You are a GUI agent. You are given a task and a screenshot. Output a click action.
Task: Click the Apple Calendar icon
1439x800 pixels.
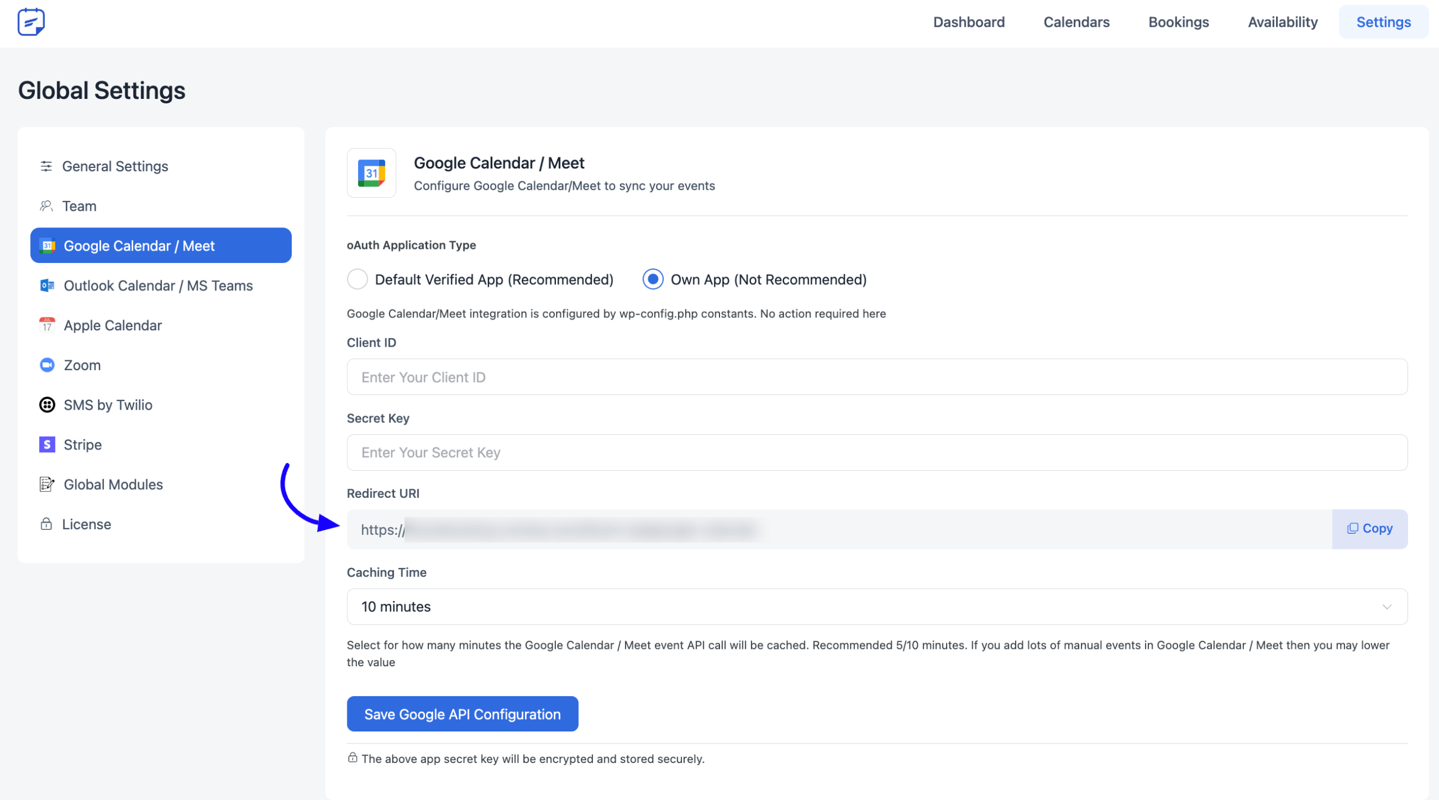coord(47,325)
